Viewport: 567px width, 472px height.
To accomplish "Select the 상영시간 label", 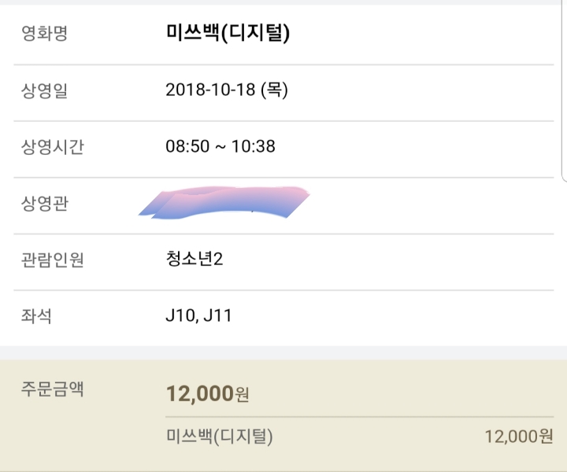I will click(x=53, y=146).
